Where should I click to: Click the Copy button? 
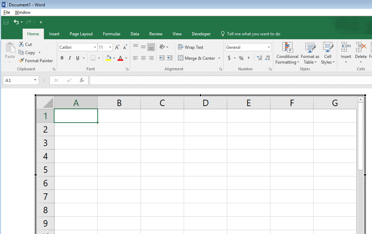27,53
